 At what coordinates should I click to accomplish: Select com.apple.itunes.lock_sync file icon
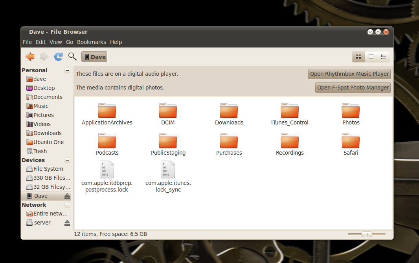click(168, 169)
